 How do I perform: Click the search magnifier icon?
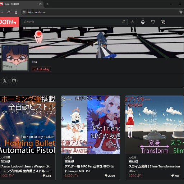pos(124,22)
